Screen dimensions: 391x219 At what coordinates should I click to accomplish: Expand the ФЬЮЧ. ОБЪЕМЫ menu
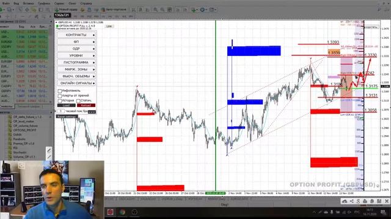click(x=76, y=76)
